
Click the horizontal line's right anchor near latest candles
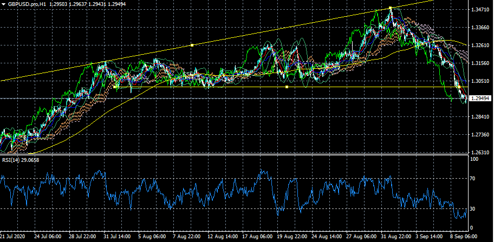pyautogui.click(x=458, y=87)
